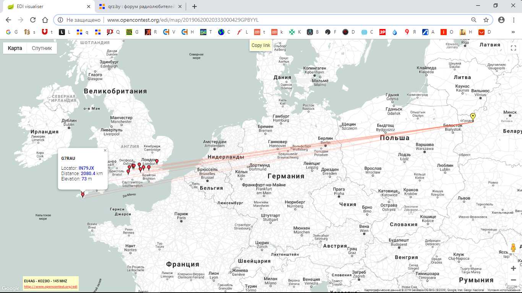Switch to the qrz.by forum tab
Image resolution: width=522 pixels, height=293 pixels.
click(137, 6)
